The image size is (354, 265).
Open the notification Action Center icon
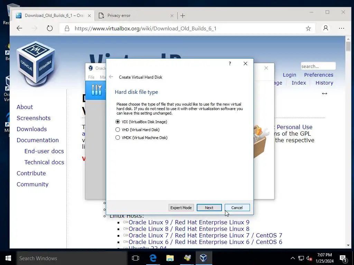[x=343, y=258]
